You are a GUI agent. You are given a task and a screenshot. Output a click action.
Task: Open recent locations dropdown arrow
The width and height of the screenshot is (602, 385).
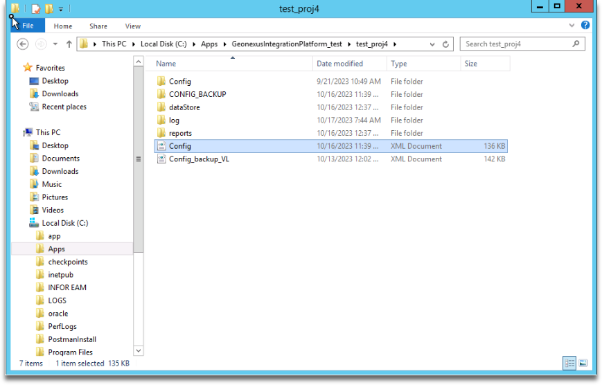coord(55,44)
